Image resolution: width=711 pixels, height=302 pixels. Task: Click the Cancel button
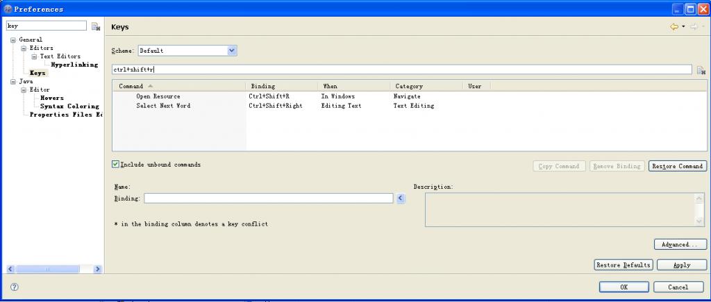[678, 287]
